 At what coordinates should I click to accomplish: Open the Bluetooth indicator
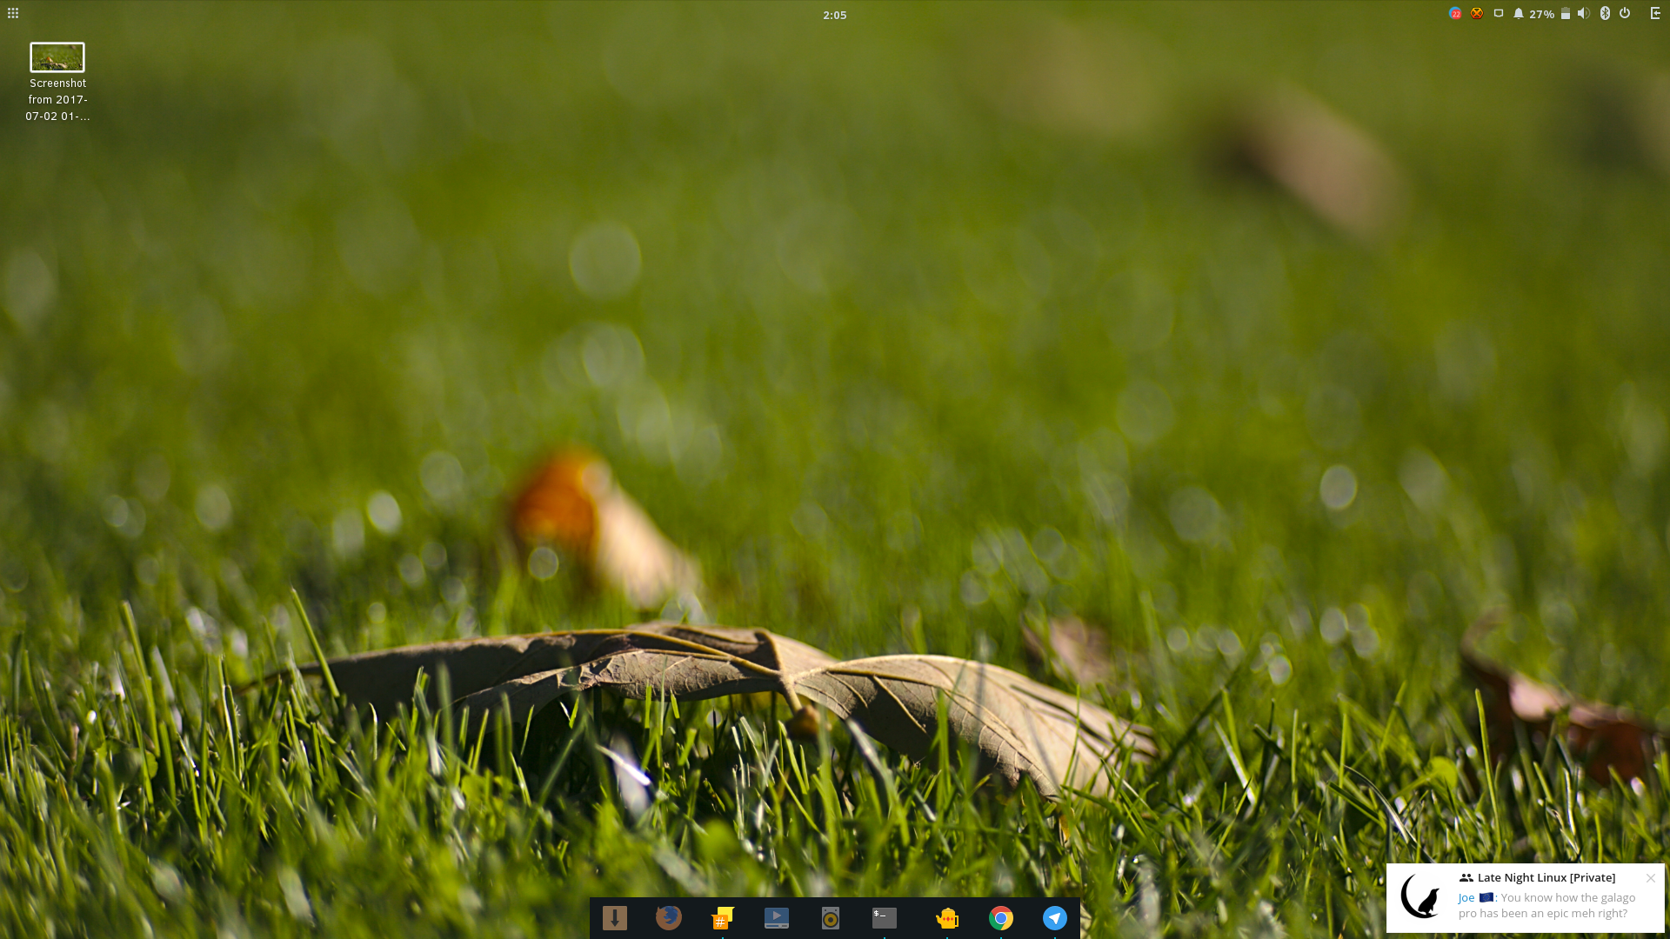1605,13
